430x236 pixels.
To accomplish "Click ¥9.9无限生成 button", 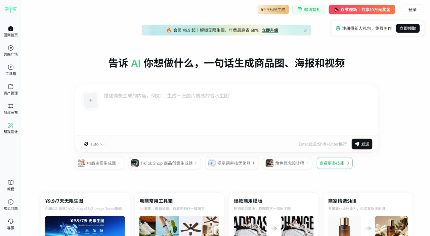I will click(x=273, y=9).
